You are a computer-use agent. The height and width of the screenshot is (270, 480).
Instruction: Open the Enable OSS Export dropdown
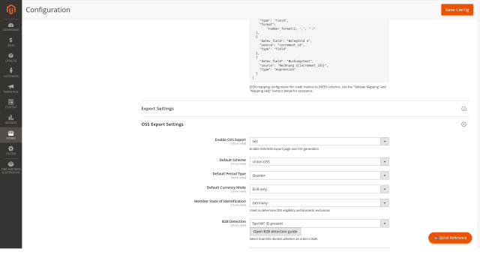319,142
